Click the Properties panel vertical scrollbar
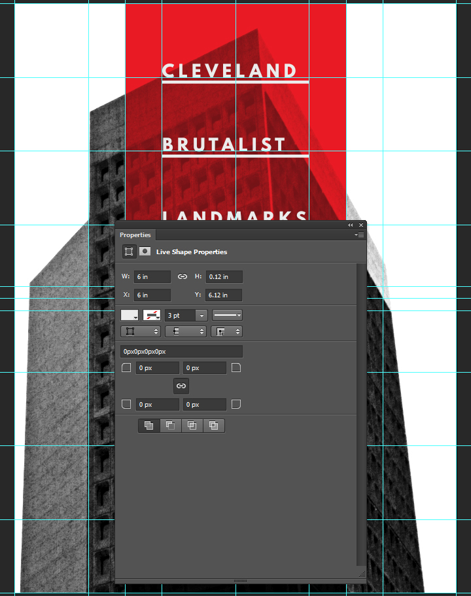This screenshot has height=596, width=471. (361, 415)
